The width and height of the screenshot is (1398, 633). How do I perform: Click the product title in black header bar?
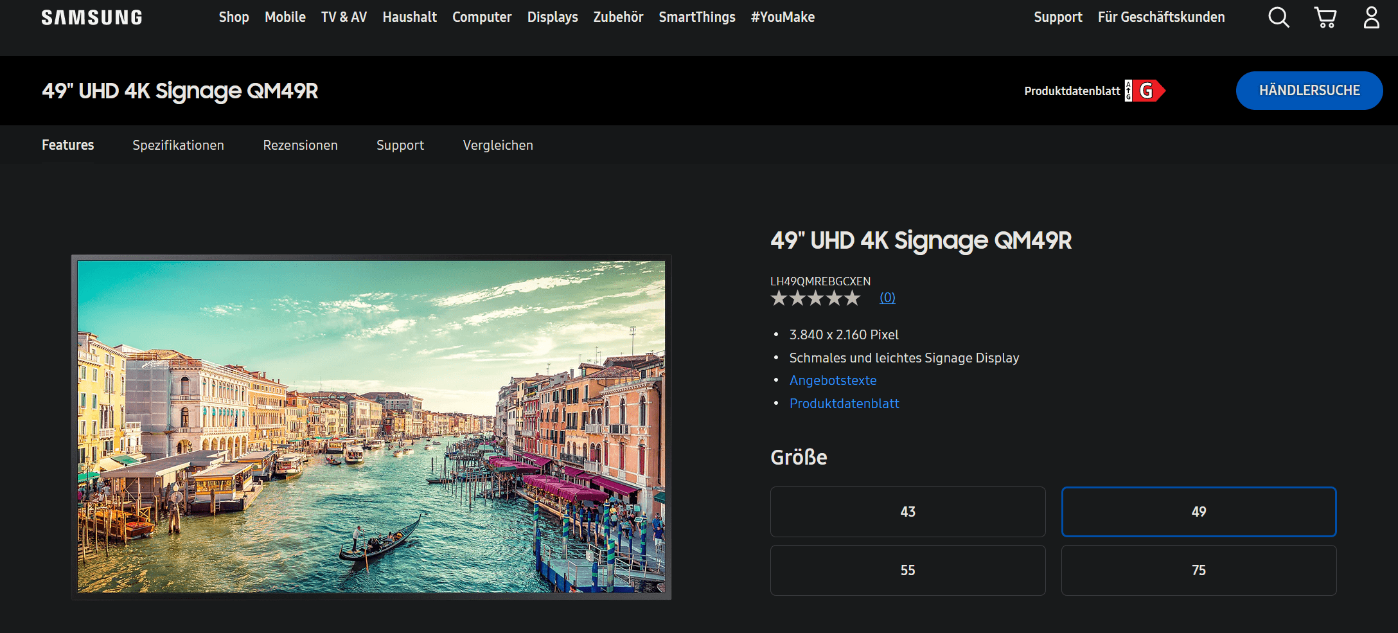click(180, 91)
